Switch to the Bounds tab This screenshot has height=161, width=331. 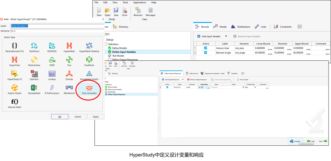[202, 27]
